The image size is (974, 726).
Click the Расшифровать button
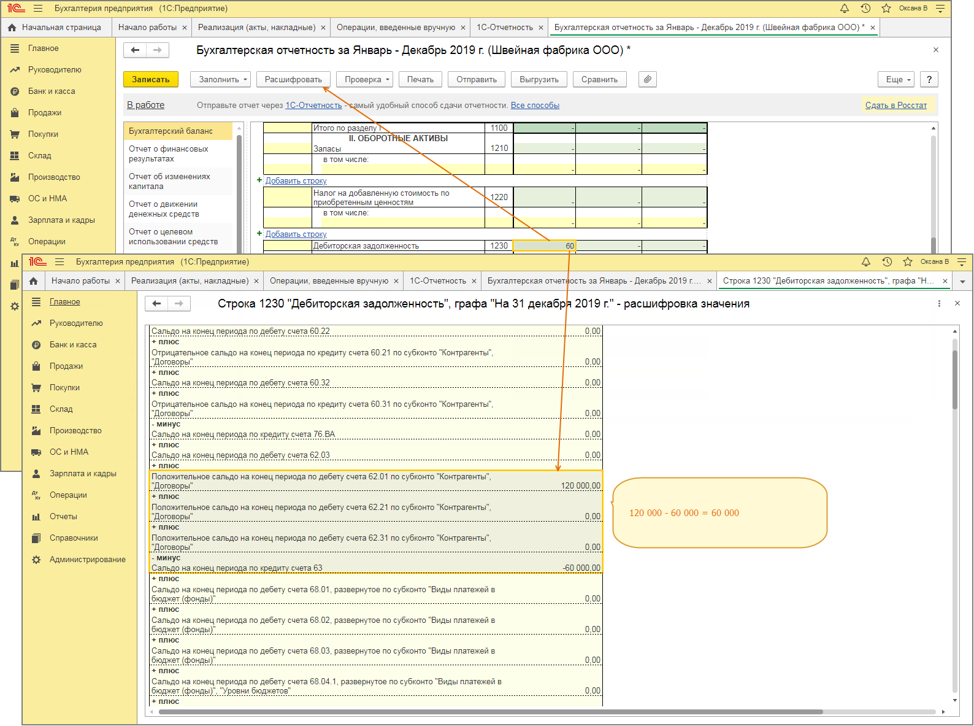293,79
